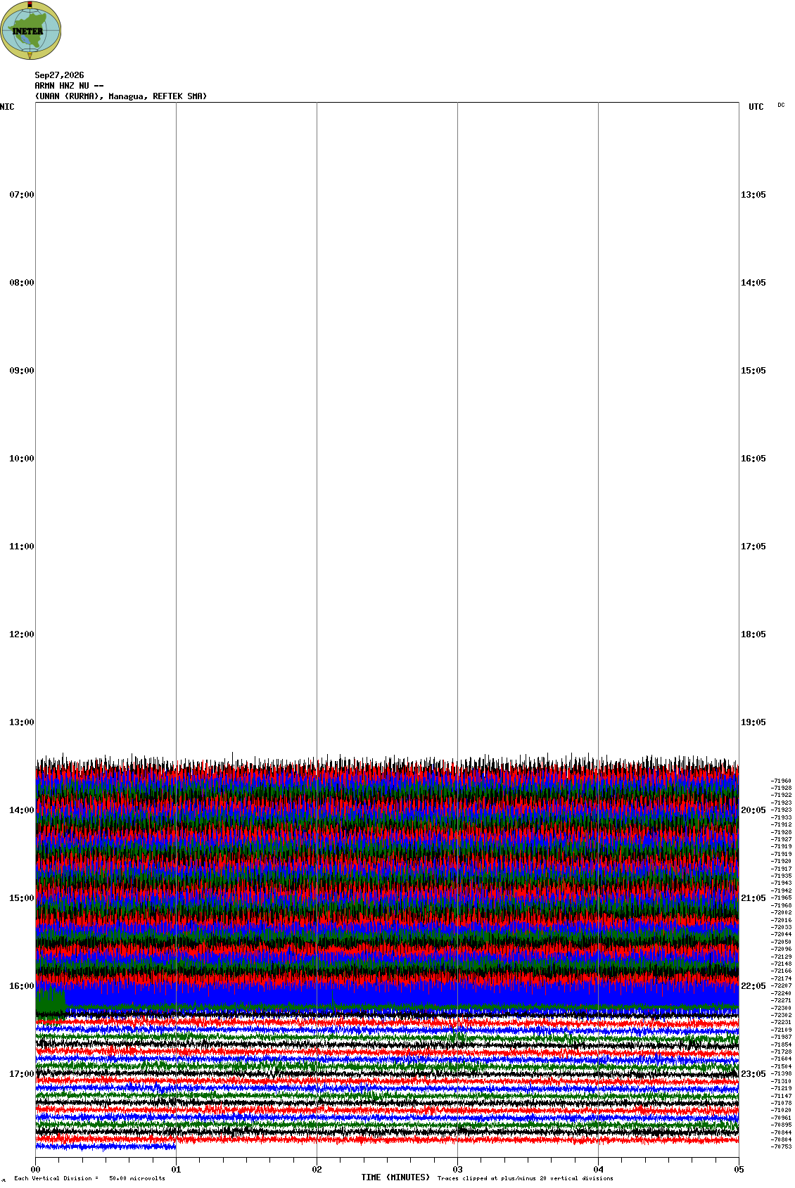
Task: Select the NIC local-time column header
Action: pos(7,107)
